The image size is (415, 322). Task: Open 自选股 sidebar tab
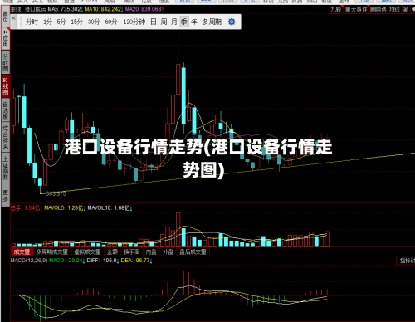coord(6,111)
